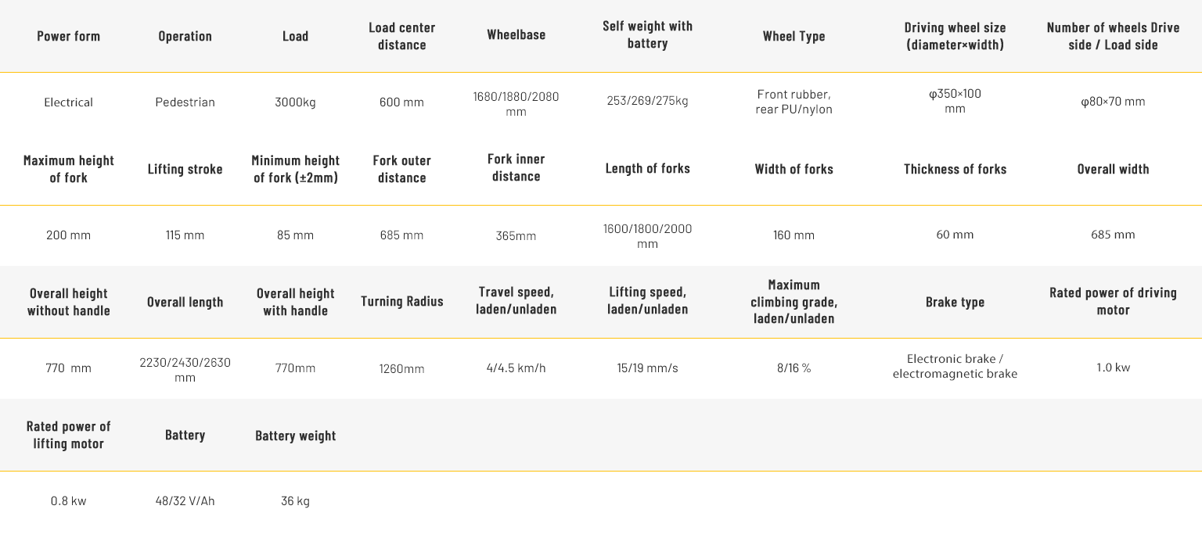Click the Thickness of forks header

coord(955,169)
